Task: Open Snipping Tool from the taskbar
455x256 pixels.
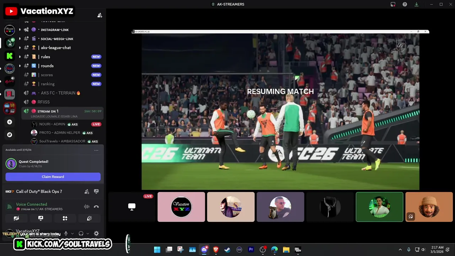Action: pyautogui.click(x=181, y=250)
